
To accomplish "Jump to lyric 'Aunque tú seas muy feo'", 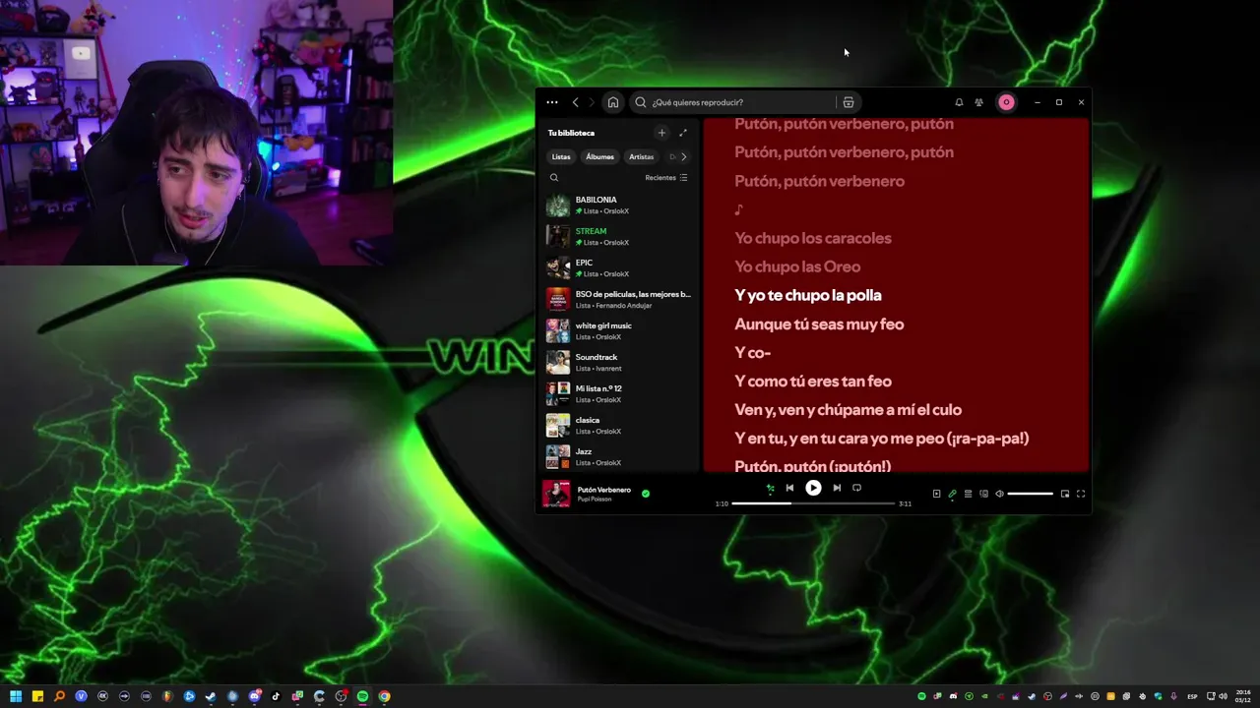I will [819, 324].
